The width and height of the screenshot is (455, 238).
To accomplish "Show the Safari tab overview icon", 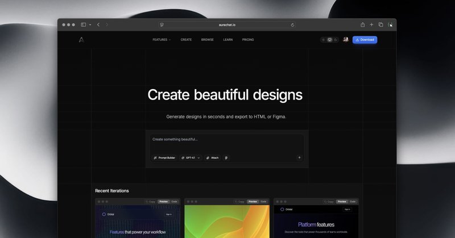I will pos(380,24).
